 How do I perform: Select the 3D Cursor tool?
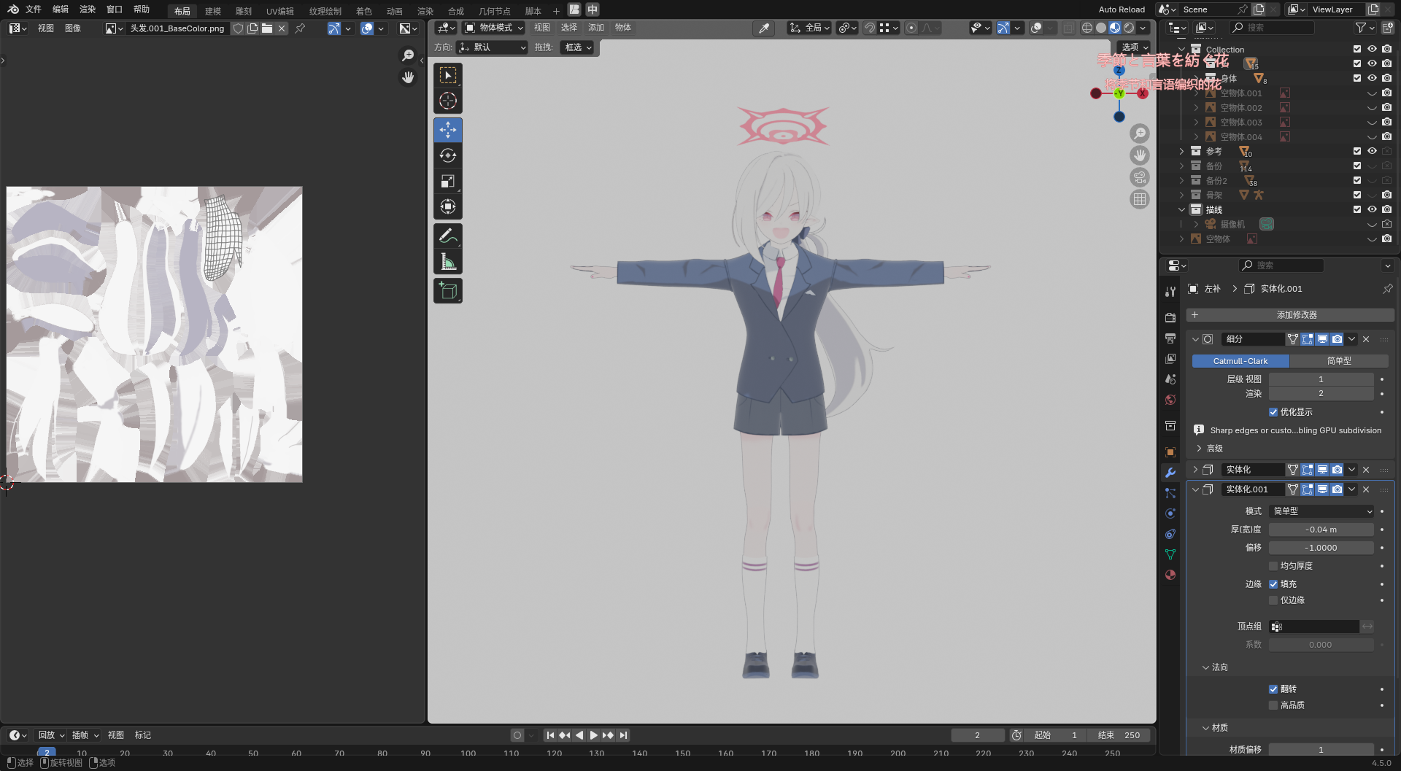tap(448, 101)
